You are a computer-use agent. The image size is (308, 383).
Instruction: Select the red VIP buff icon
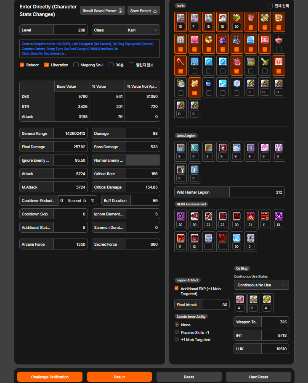pos(265,40)
